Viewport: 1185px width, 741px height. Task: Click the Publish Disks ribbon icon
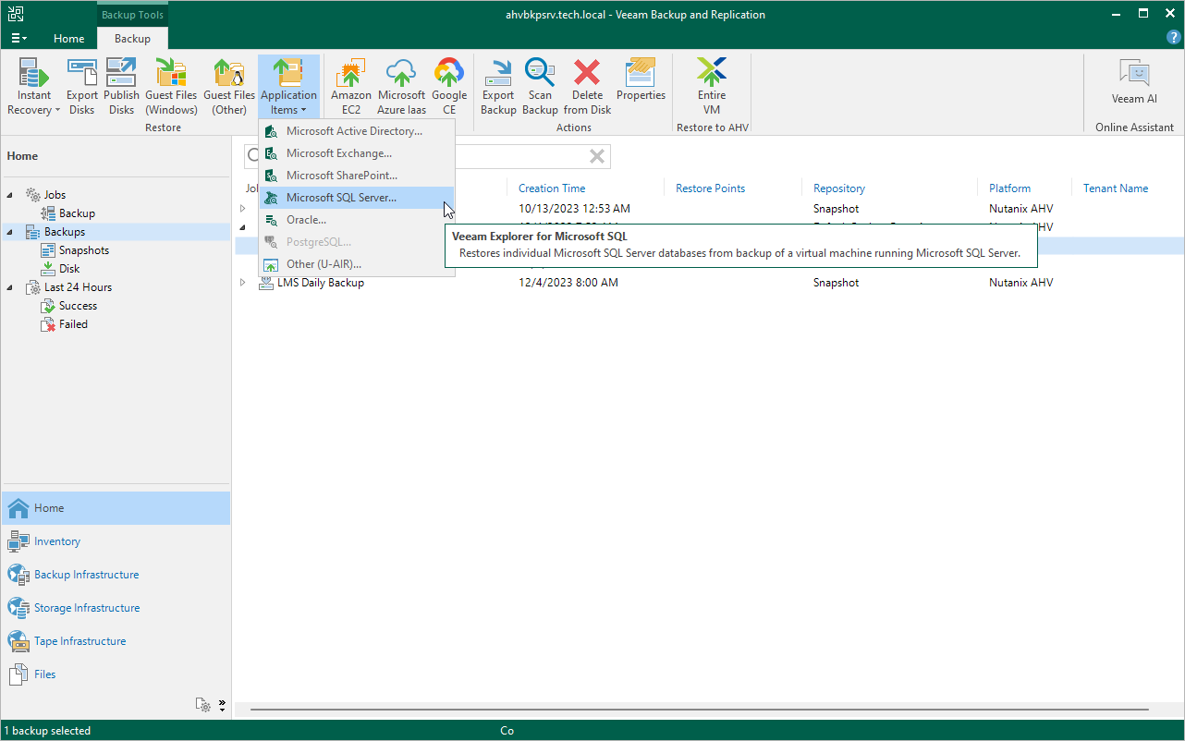(x=121, y=87)
